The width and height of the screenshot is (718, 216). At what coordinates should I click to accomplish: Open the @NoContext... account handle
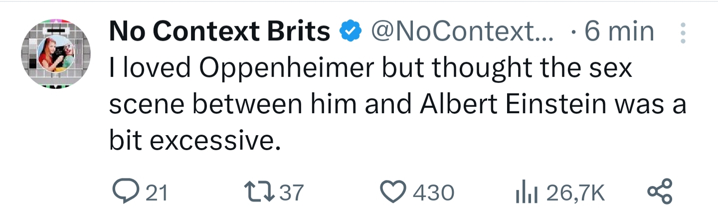tap(461, 32)
